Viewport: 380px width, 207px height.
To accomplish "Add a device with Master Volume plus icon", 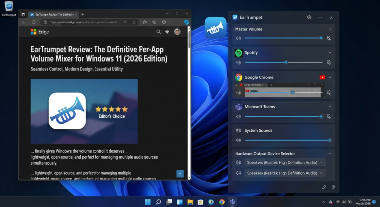I will point(330,29).
